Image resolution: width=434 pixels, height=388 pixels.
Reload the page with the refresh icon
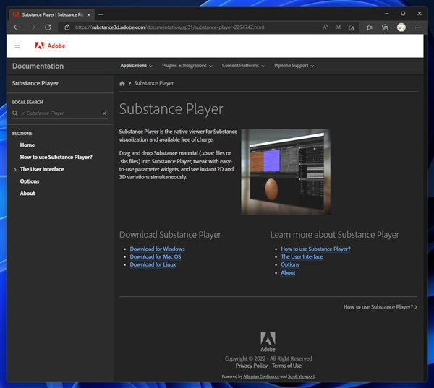click(48, 27)
